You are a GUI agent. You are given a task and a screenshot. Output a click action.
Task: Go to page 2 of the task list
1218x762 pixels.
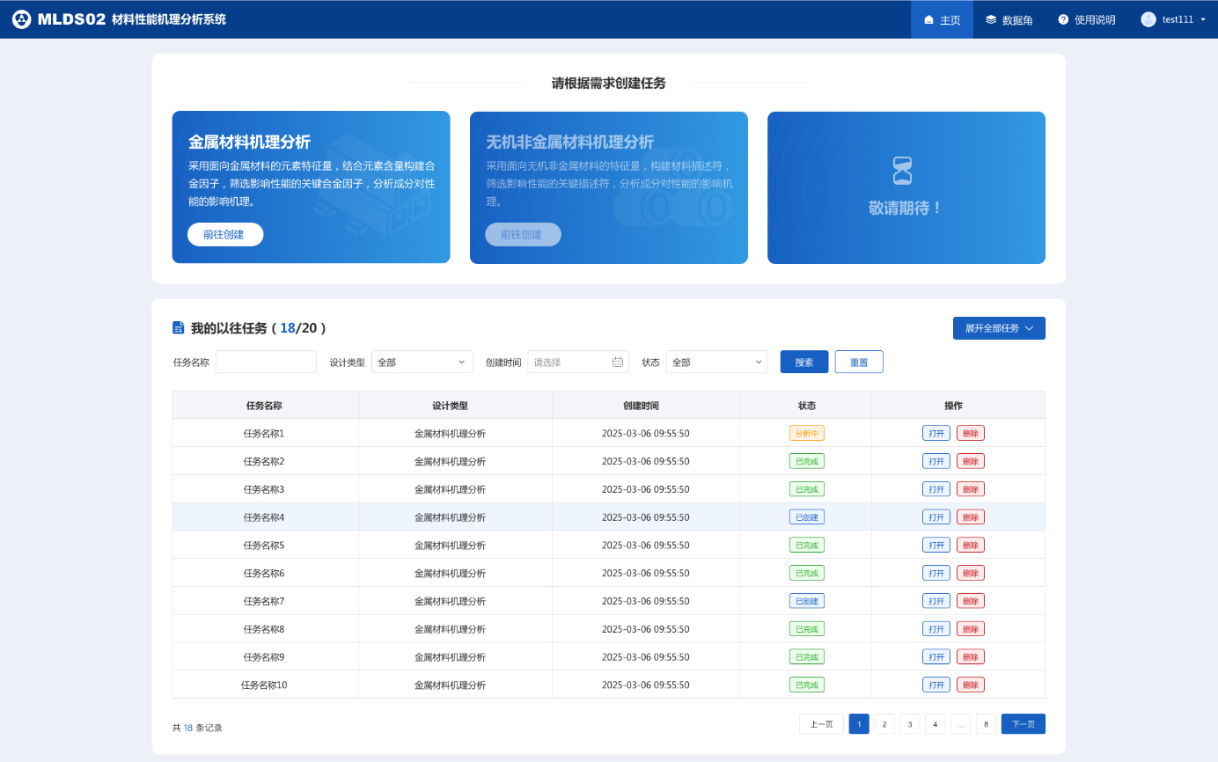point(884,724)
